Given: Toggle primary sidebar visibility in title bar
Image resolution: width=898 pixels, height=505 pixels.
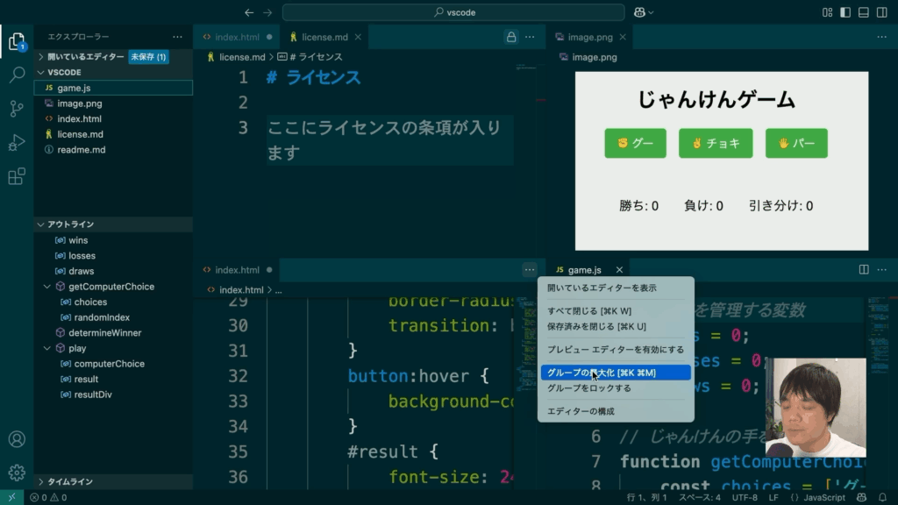Looking at the screenshot, I should [845, 12].
